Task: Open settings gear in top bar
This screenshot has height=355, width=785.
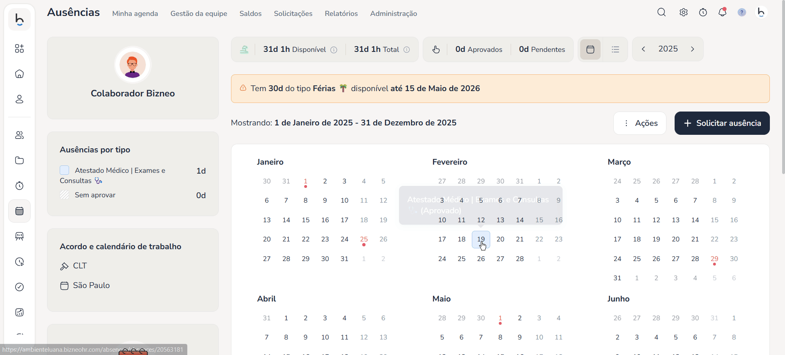Action: 684,13
